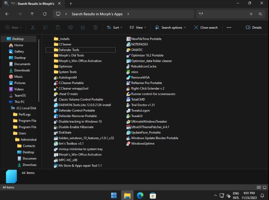
Task: Add a new File Explorer tab
Action: [71, 4]
